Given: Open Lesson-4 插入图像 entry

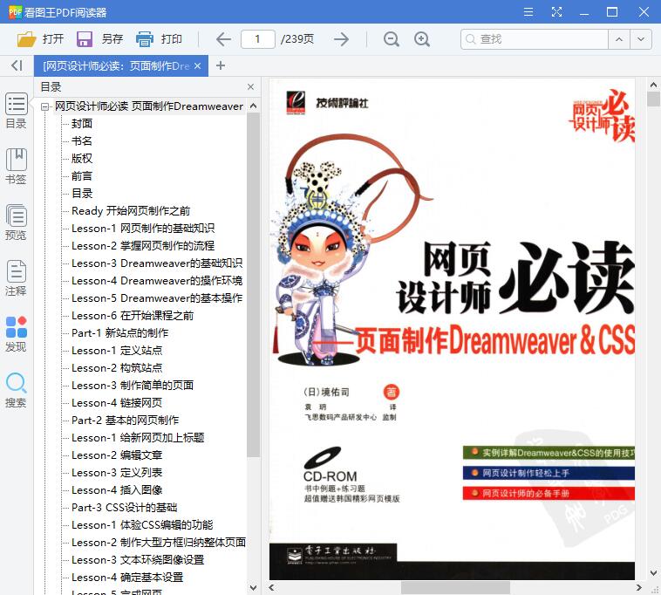Looking at the screenshot, I should coord(117,490).
